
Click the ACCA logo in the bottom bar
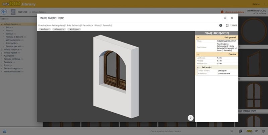[249, 131]
